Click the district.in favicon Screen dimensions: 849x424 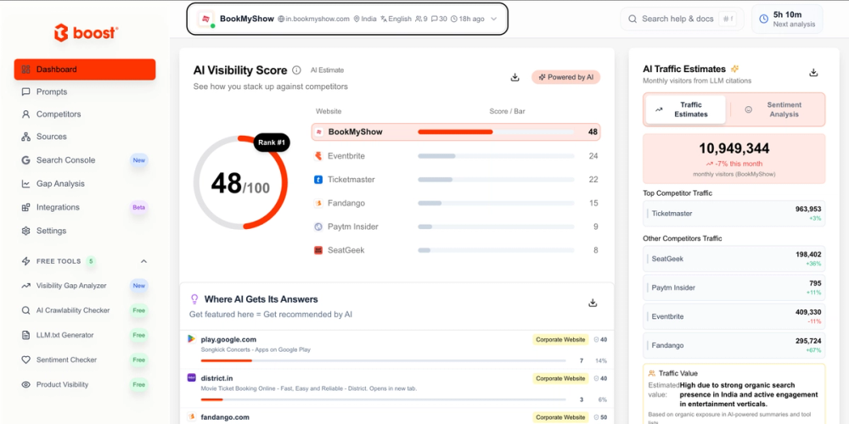coord(191,377)
